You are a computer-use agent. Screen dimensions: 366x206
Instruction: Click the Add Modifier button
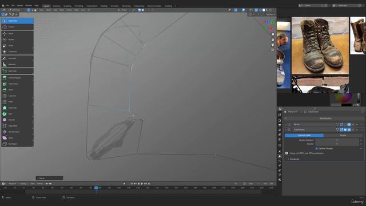pos(324,118)
